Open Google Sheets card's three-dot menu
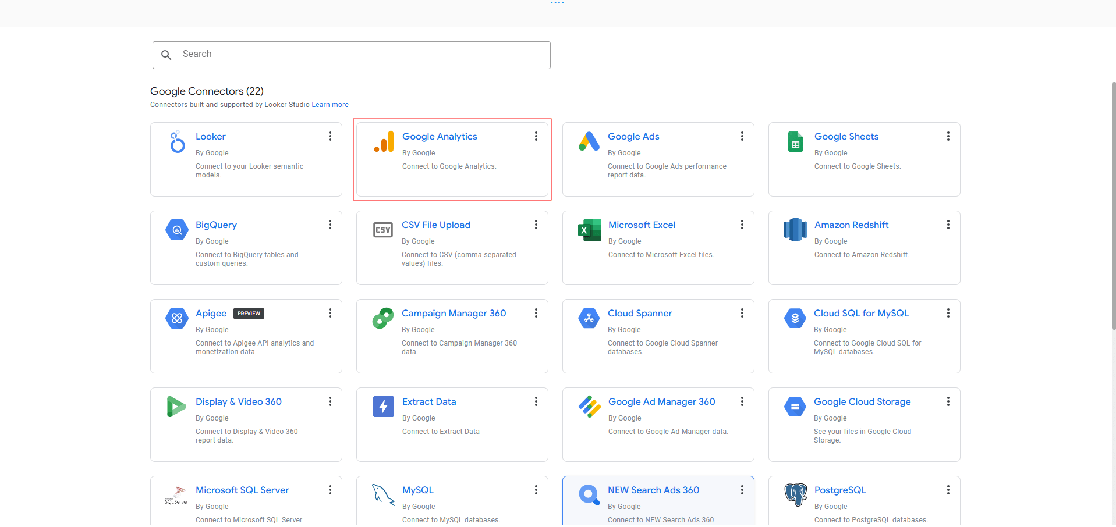Screen dimensions: 1116x527 click(x=948, y=136)
